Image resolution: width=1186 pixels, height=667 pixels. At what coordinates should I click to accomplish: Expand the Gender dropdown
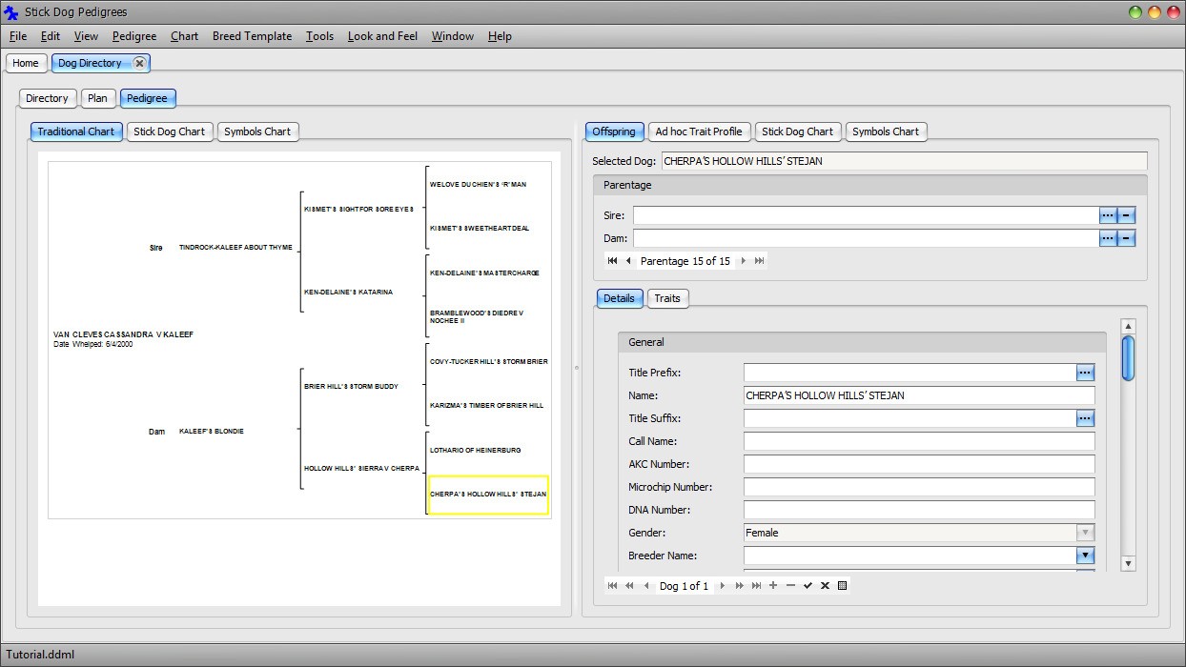tap(1085, 533)
